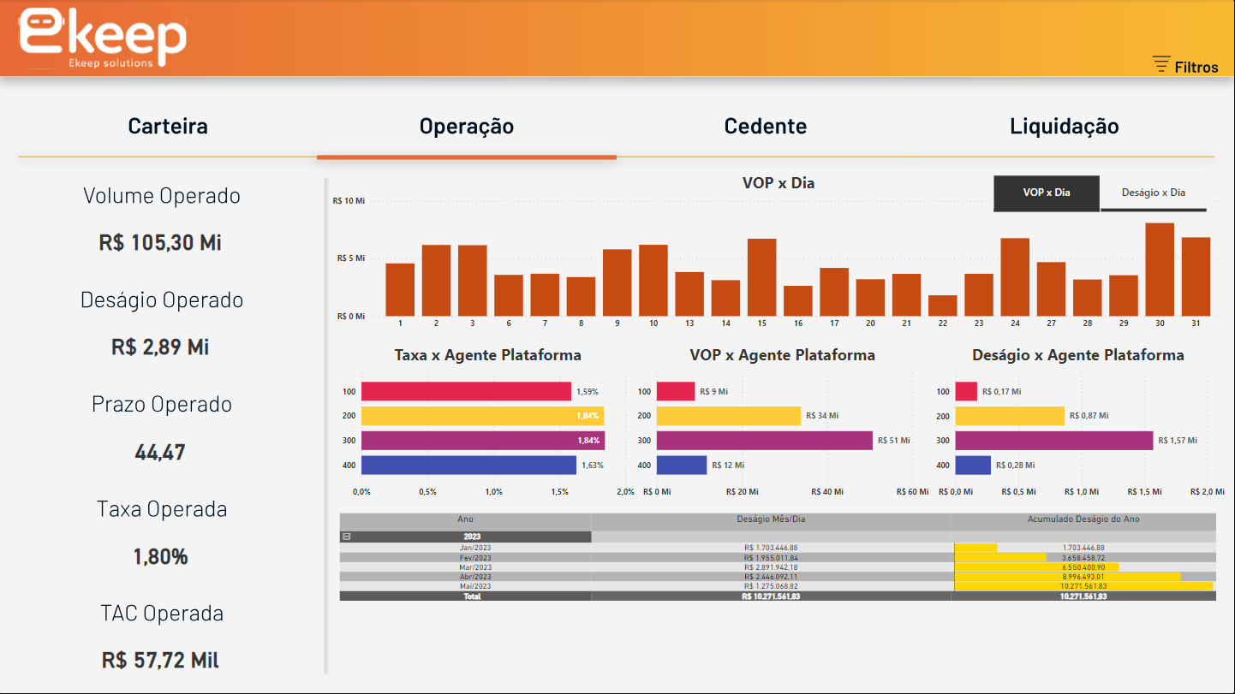Select the Abr/2023 row label
Screen dimensions: 1235x694
(475, 577)
